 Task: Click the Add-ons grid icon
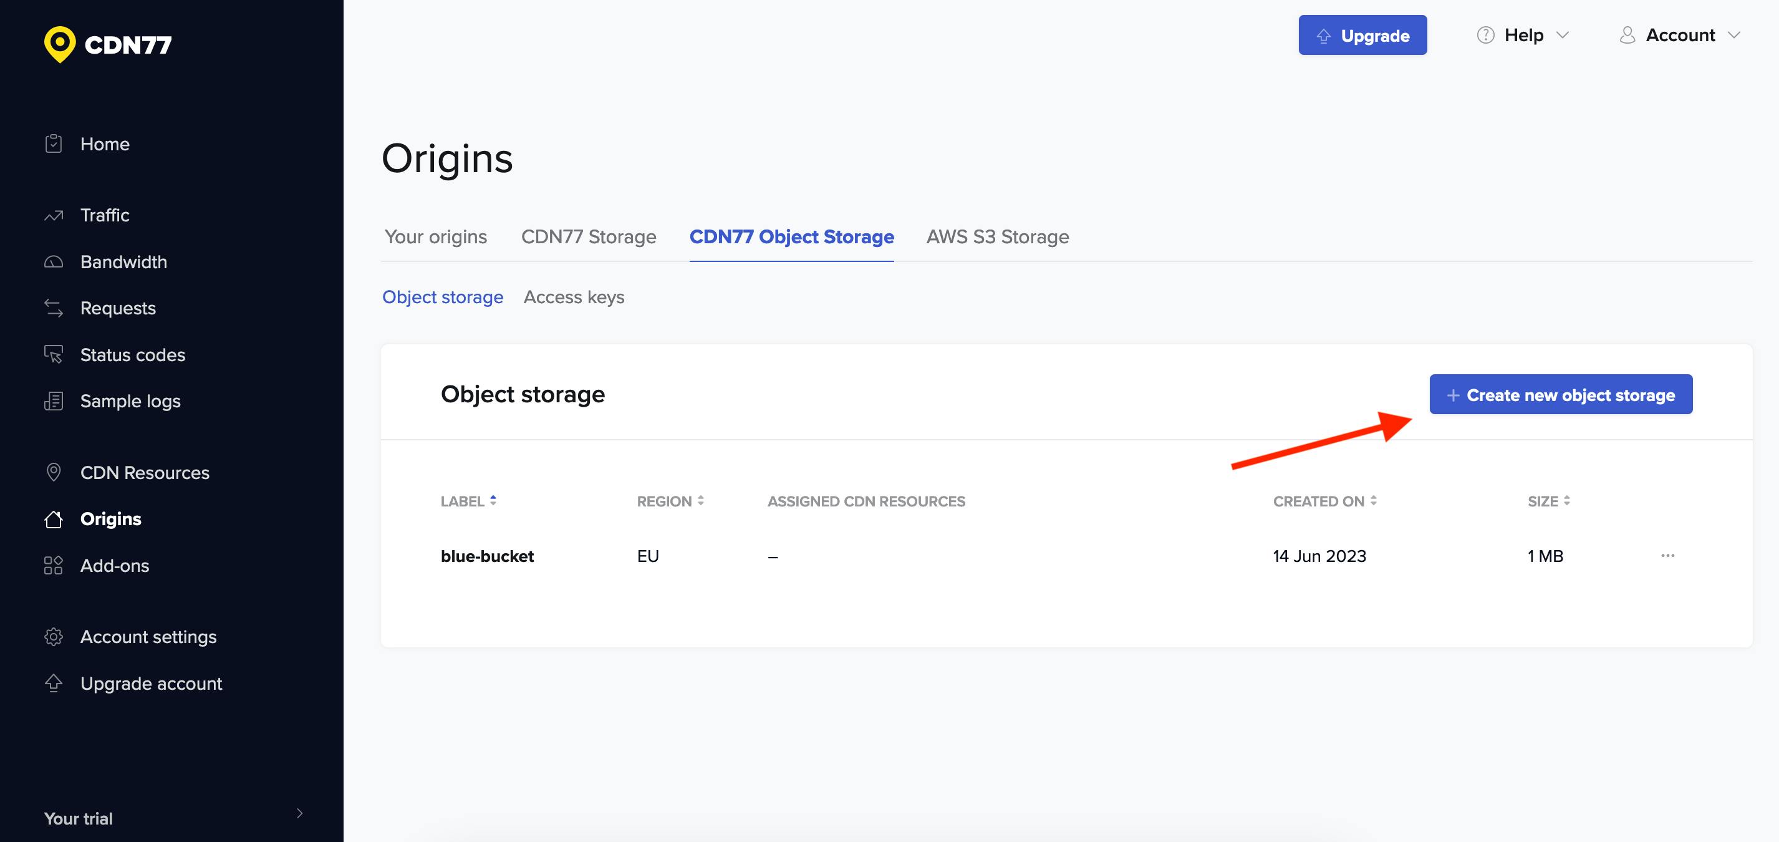click(x=54, y=565)
